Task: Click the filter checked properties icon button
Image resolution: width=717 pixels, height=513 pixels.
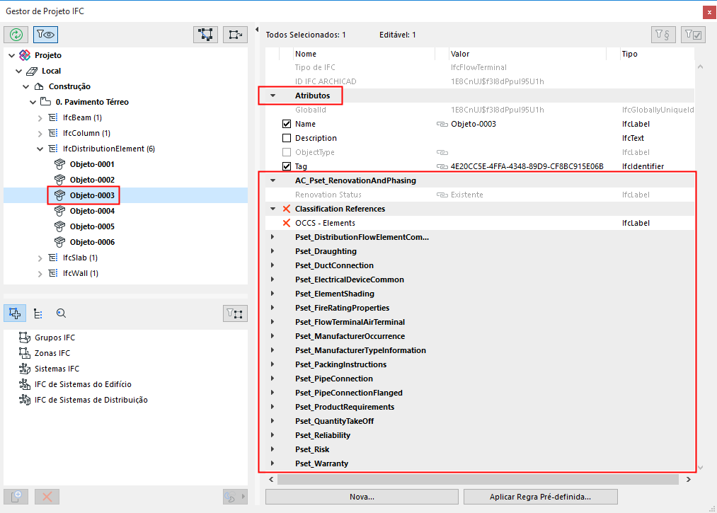Action: (693, 34)
